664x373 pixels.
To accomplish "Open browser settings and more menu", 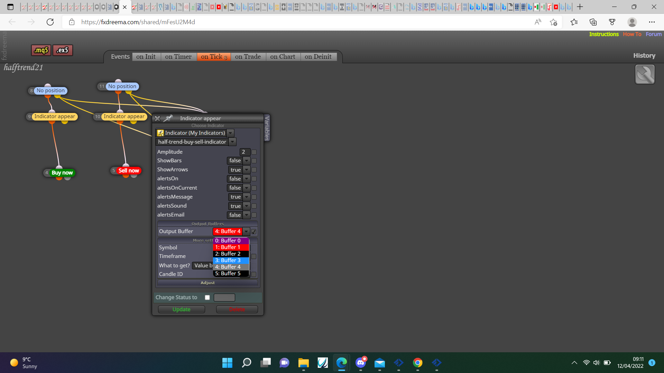I will [652, 22].
